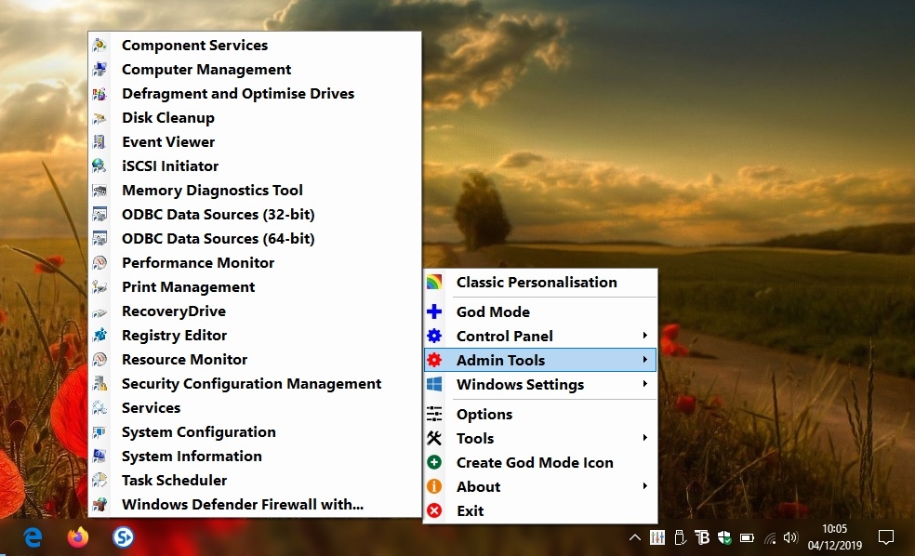This screenshot has width=915, height=556.
Task: Click the Windows logo Settings icon
Action: click(x=434, y=385)
